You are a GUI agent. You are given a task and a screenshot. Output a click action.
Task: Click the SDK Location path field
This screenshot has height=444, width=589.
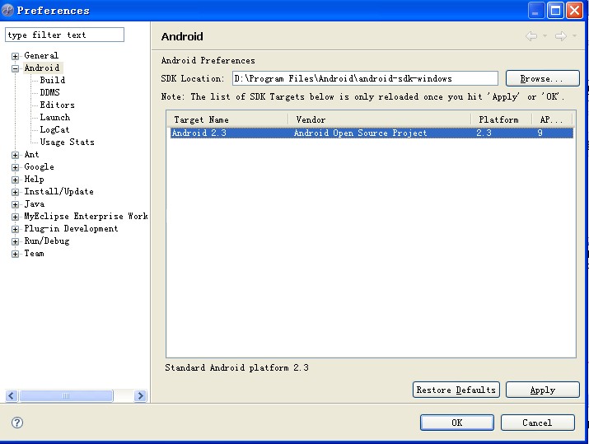(365, 78)
